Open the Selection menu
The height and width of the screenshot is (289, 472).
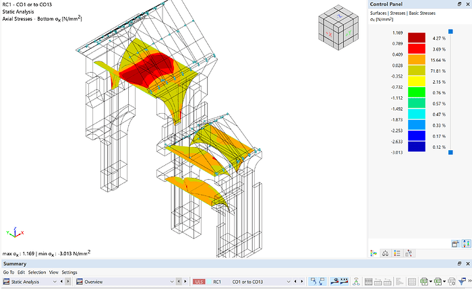(37, 272)
